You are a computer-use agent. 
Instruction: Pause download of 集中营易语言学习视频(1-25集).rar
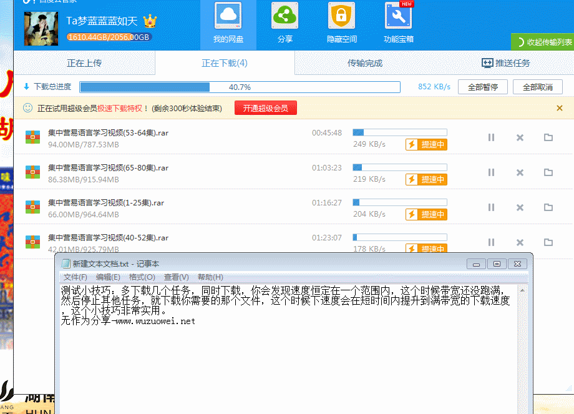[x=491, y=207]
